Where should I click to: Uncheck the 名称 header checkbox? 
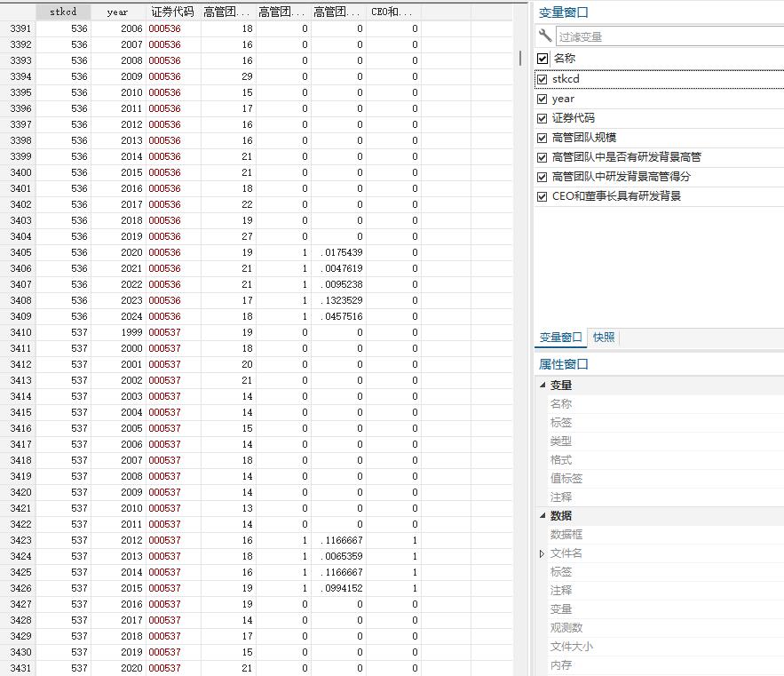[542, 58]
